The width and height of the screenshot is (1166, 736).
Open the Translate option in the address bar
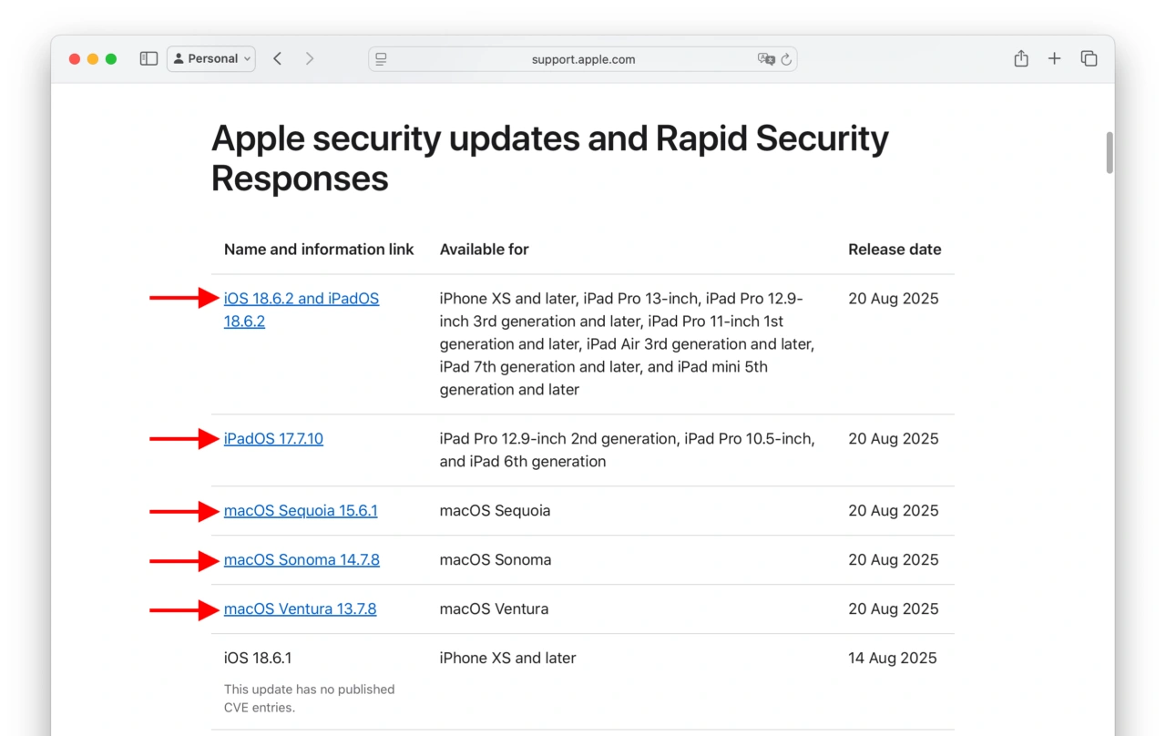(x=768, y=58)
